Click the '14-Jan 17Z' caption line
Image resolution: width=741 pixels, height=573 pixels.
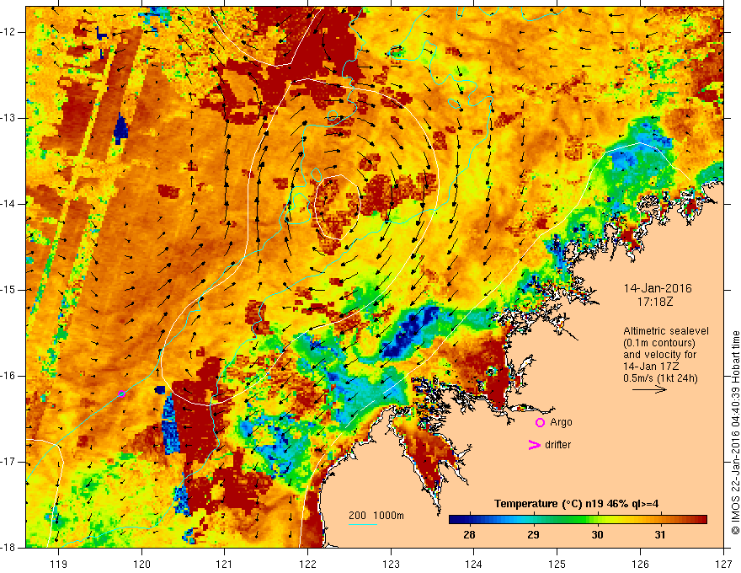[650, 366]
